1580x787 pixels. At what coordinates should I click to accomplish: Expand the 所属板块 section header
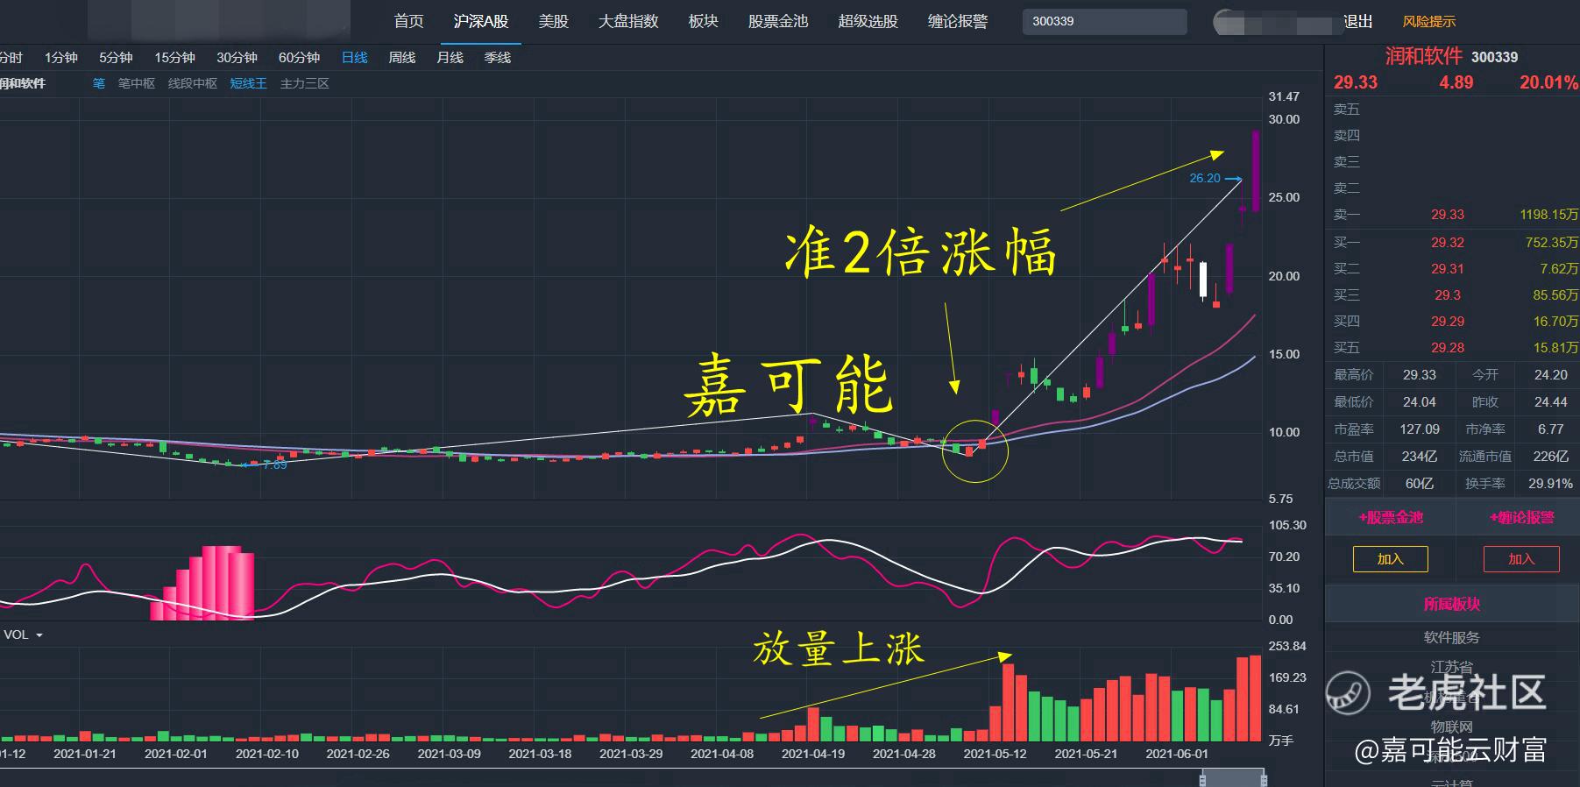[1451, 604]
